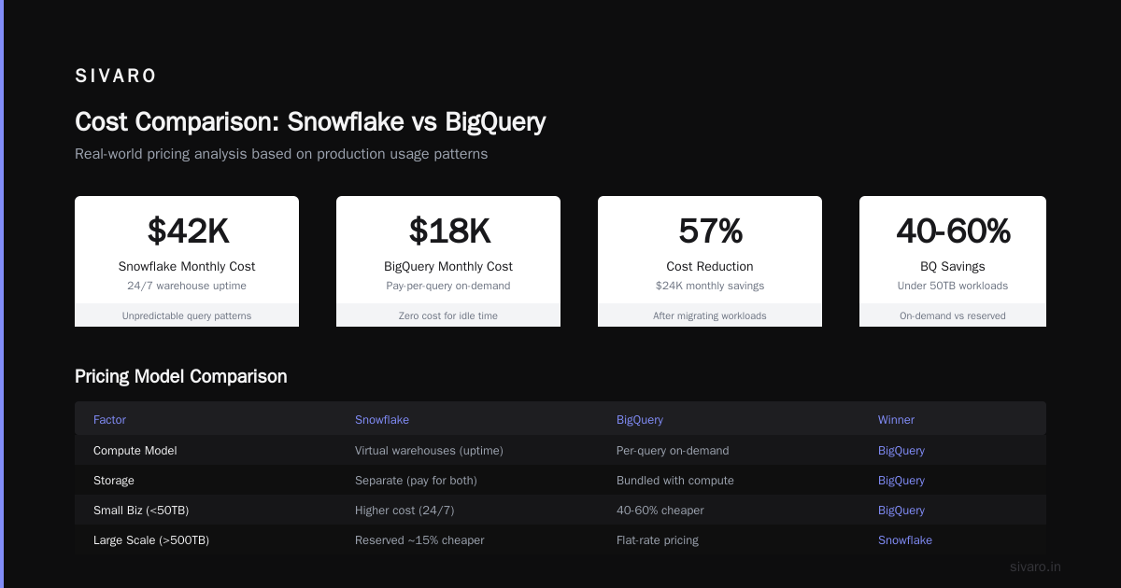Click the SIVARO brand logo text
Screen dimensions: 1121x588
tap(116, 77)
